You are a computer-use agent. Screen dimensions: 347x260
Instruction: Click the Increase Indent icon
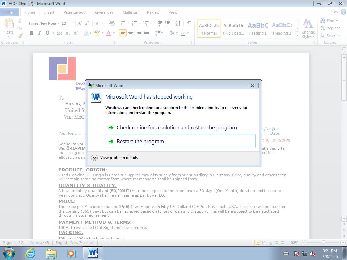(167, 23)
